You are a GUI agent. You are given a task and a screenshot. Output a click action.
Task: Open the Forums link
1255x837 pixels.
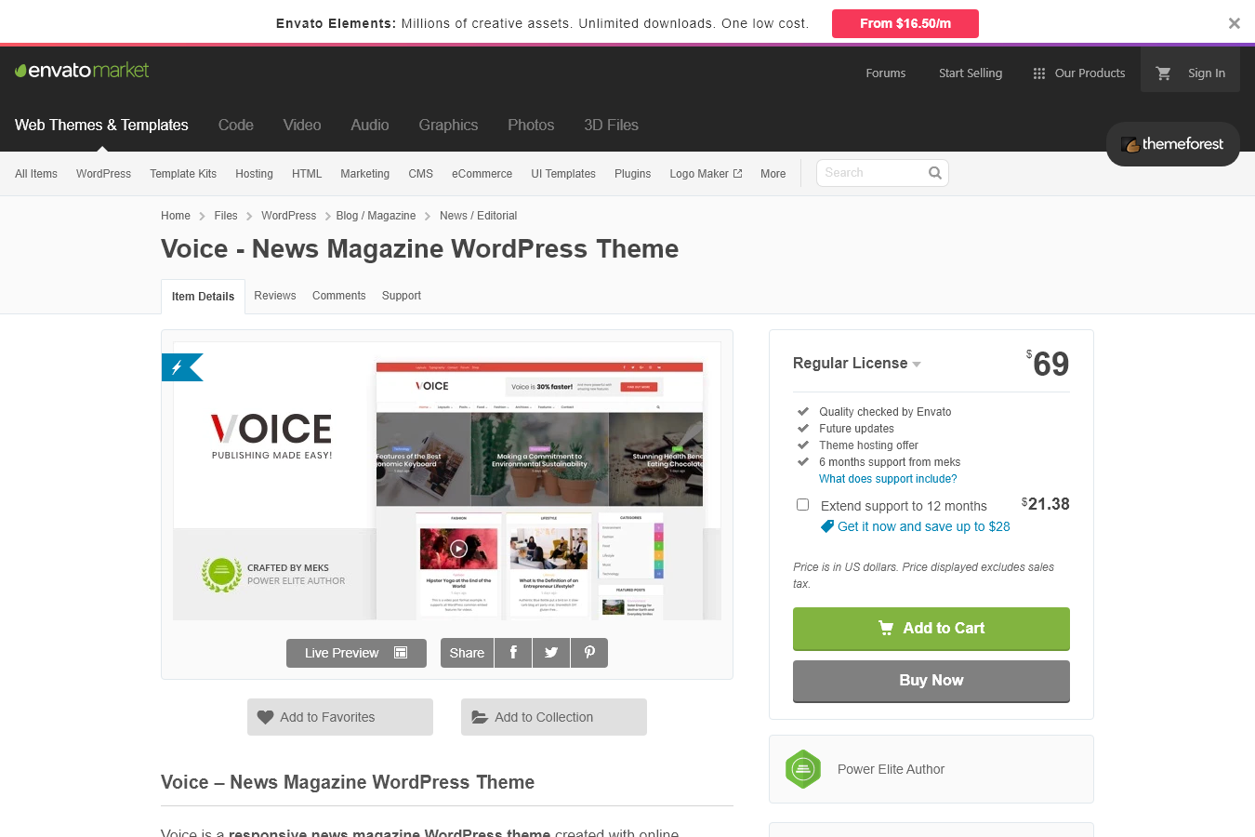tap(886, 73)
